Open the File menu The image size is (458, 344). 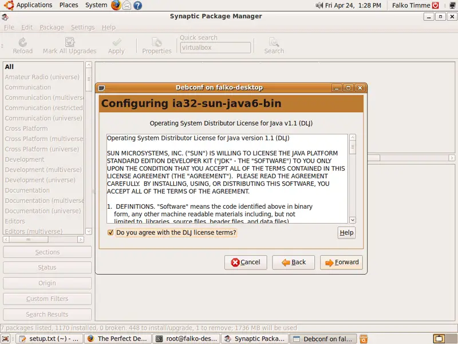[x=9, y=28]
